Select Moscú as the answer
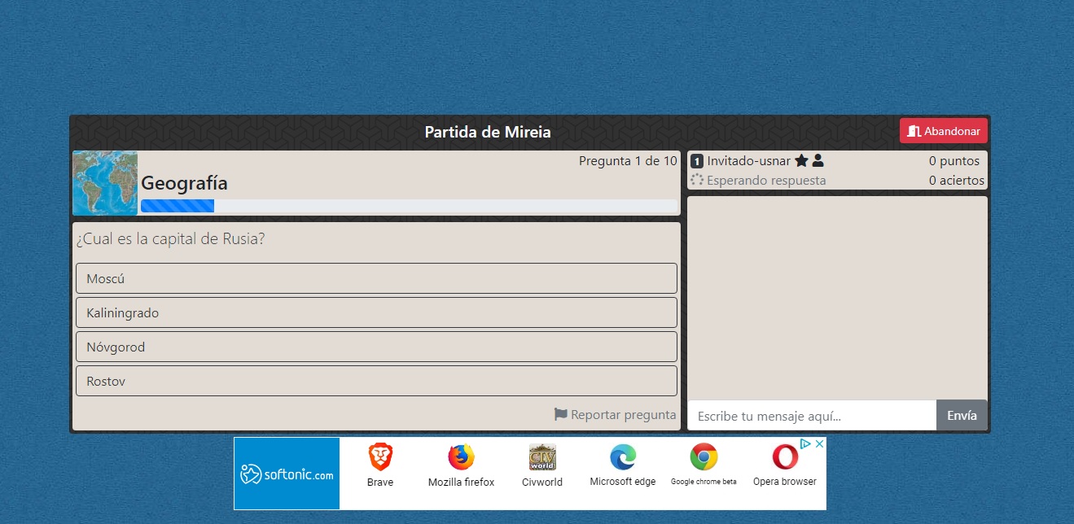Viewport: 1074px width, 524px height. point(376,277)
